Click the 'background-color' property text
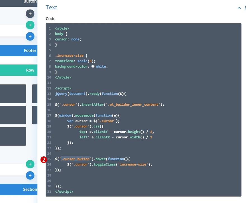 pyautogui.click(x=71, y=66)
